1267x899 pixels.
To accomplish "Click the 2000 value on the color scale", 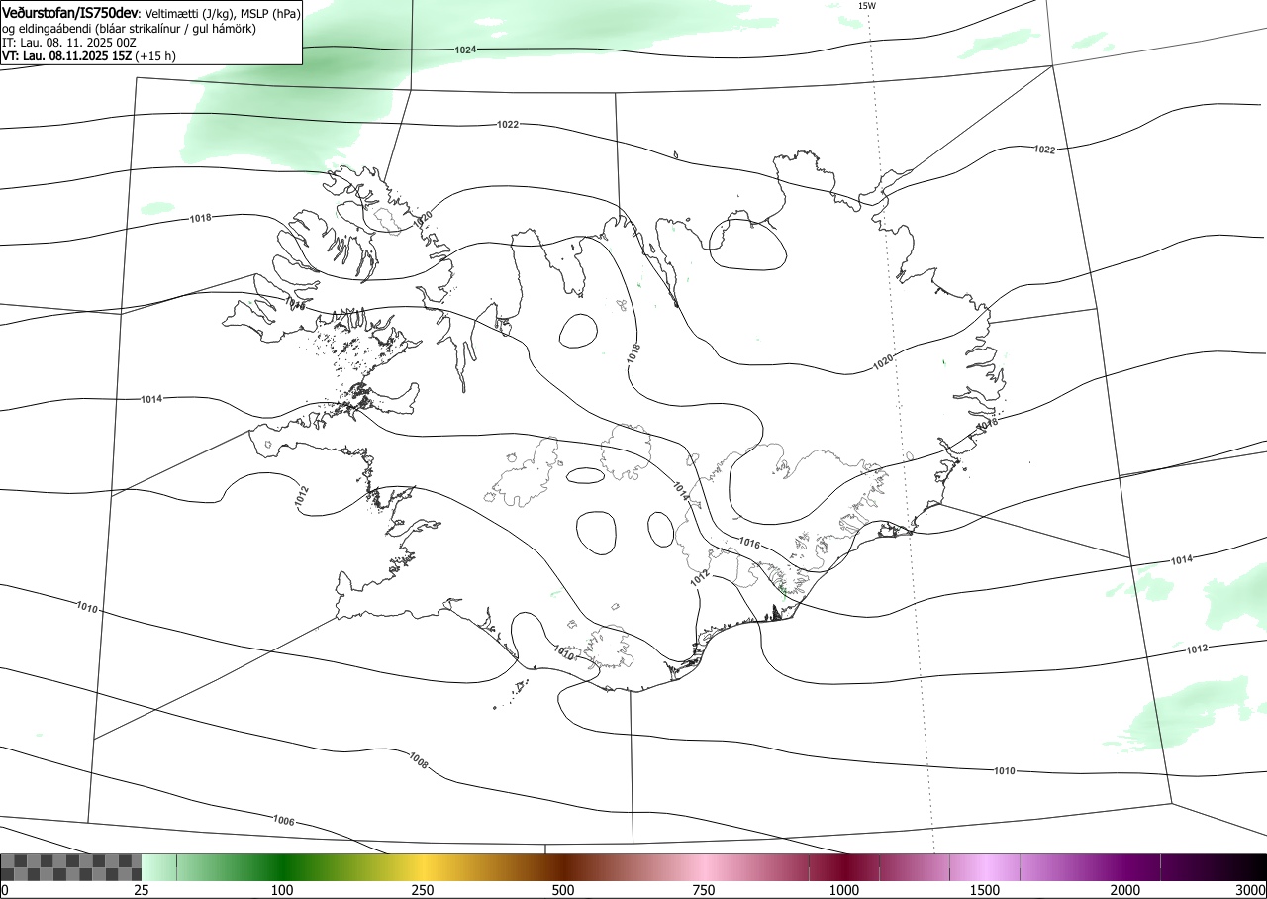I will (1125, 891).
